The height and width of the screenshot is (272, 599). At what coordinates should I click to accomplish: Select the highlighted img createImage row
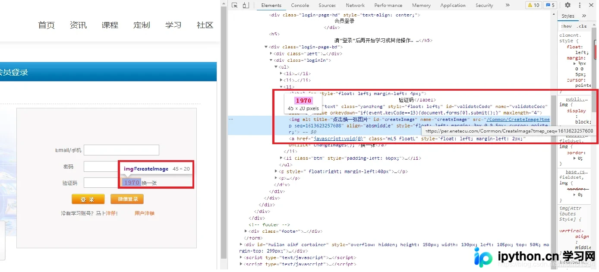click(x=390, y=125)
